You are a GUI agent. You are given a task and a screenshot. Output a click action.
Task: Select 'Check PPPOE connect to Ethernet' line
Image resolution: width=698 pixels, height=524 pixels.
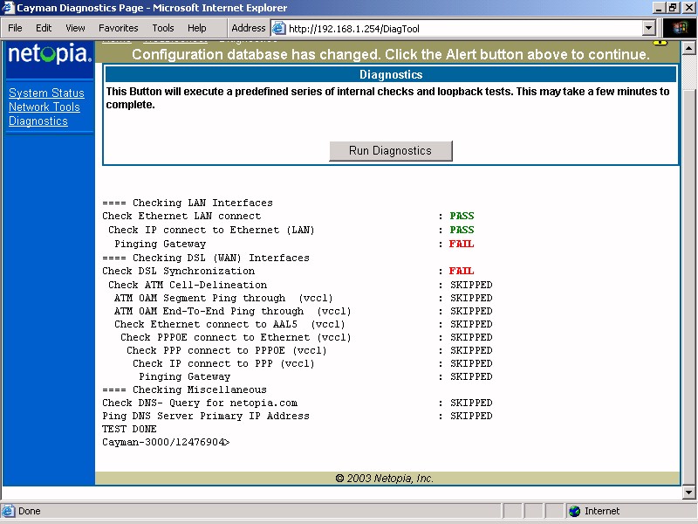236,337
